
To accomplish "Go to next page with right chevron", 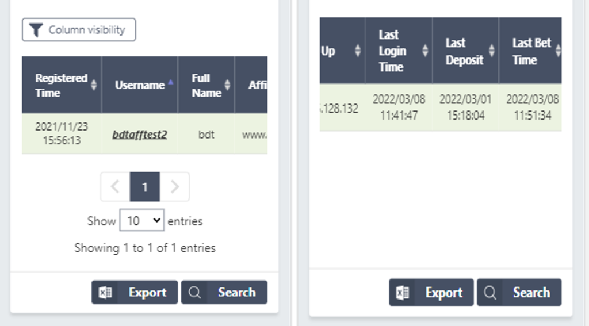I will tap(175, 187).
